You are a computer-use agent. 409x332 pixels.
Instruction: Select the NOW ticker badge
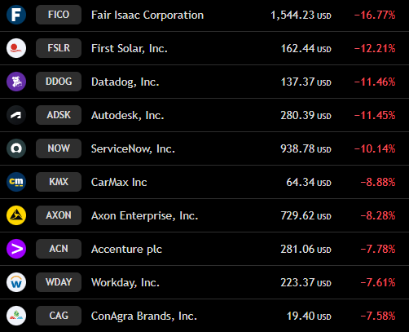pyautogui.click(x=59, y=148)
